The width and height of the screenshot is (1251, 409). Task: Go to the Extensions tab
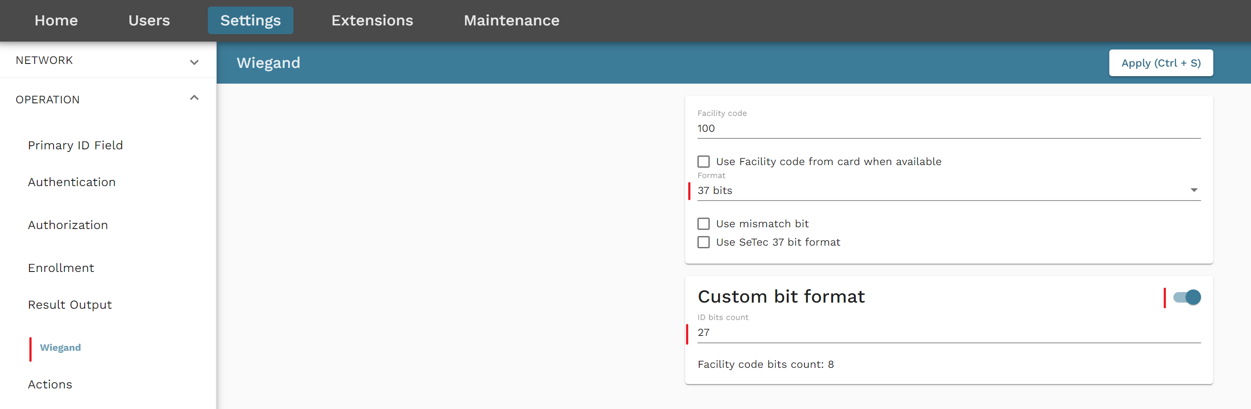[372, 20]
